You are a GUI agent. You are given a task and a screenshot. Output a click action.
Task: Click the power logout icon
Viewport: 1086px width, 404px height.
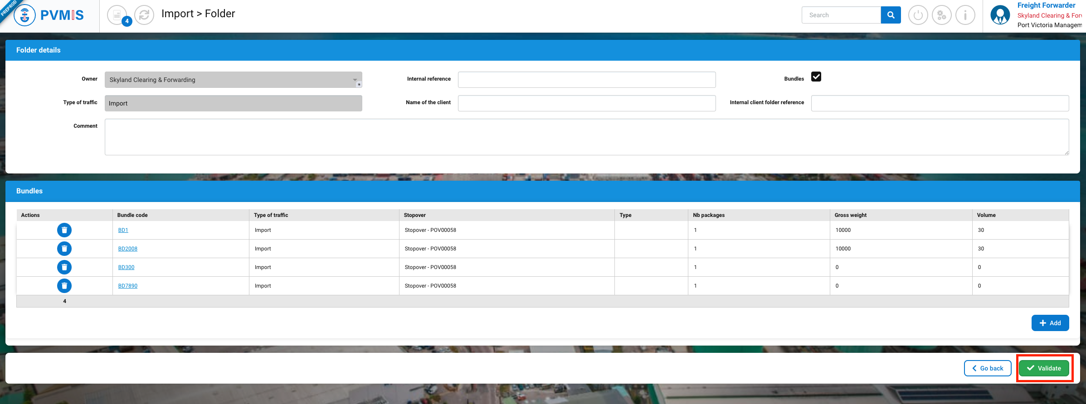coord(918,15)
